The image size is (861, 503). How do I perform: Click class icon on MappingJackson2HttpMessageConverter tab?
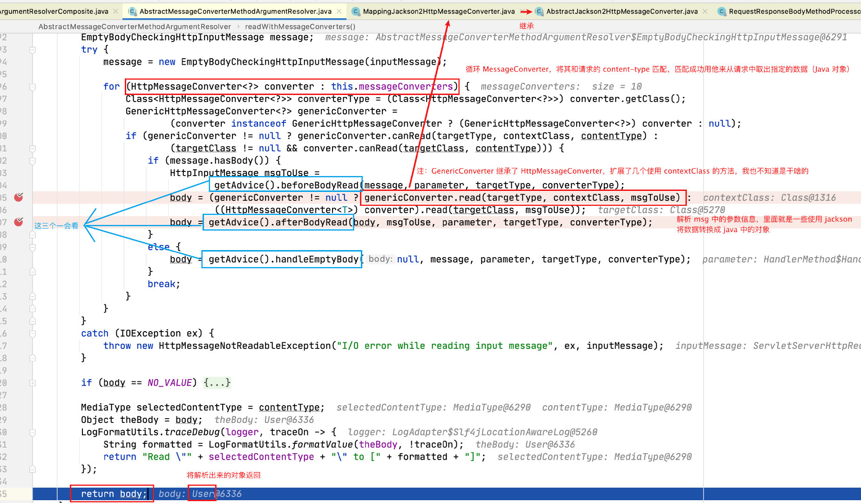(x=356, y=11)
